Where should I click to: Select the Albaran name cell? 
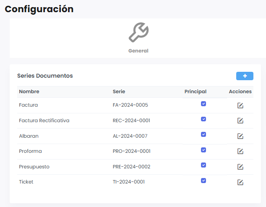click(29, 136)
